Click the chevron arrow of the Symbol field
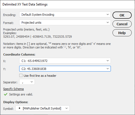Image resolution: width=135 pixels, height=115 pixels. pyautogui.click(x=66, y=108)
